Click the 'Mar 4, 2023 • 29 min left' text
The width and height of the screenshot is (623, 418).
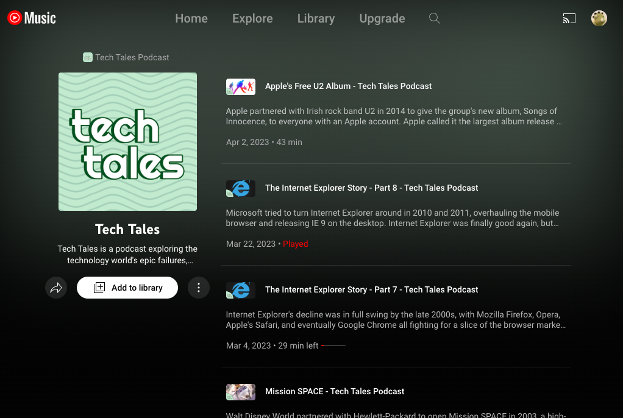[272, 345]
